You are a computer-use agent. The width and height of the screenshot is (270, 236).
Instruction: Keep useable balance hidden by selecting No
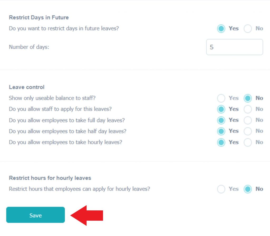pos(248,98)
